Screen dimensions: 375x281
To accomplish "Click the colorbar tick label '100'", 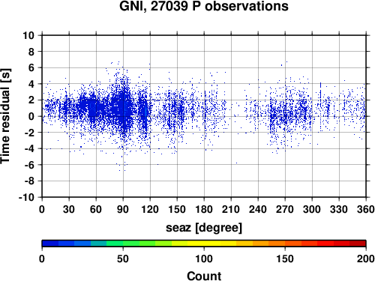I will point(204,259).
